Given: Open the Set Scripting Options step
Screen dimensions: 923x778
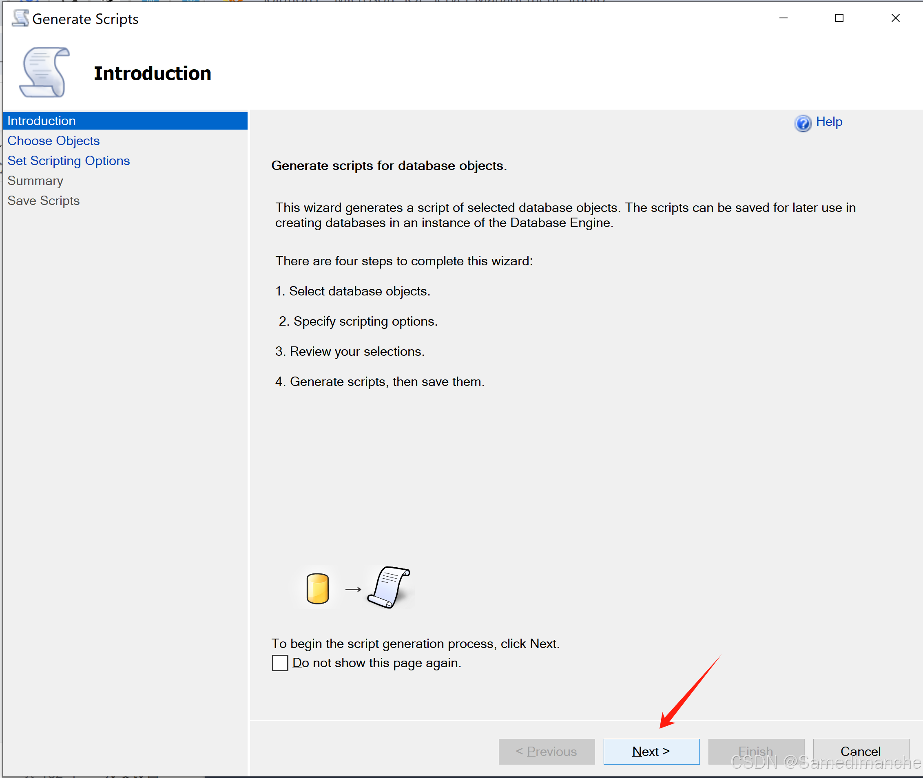Looking at the screenshot, I should pos(69,161).
